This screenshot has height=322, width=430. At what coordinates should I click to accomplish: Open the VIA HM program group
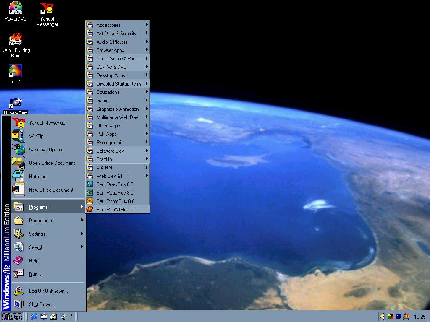[x=118, y=168]
